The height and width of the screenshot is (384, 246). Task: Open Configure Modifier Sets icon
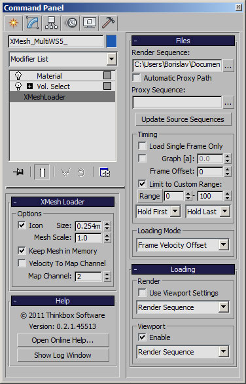point(105,172)
